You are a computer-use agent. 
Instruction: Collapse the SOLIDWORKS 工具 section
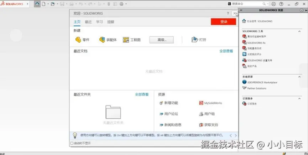299,31
